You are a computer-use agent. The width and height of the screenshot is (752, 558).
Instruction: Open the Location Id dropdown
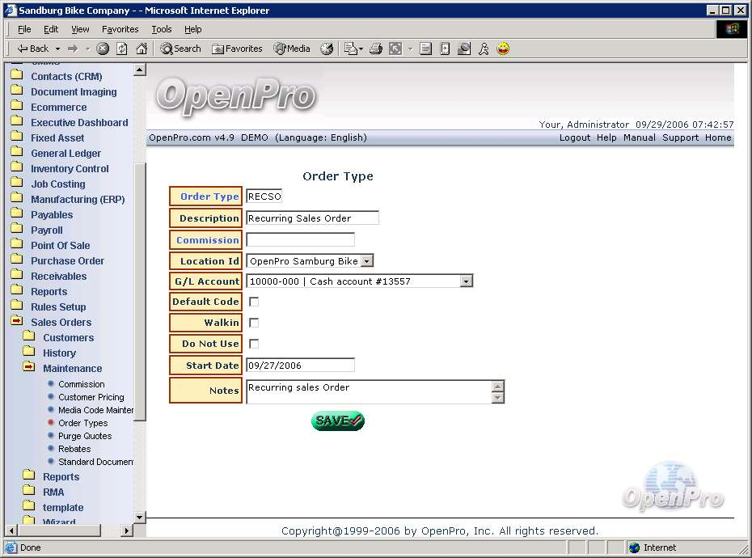click(x=366, y=261)
